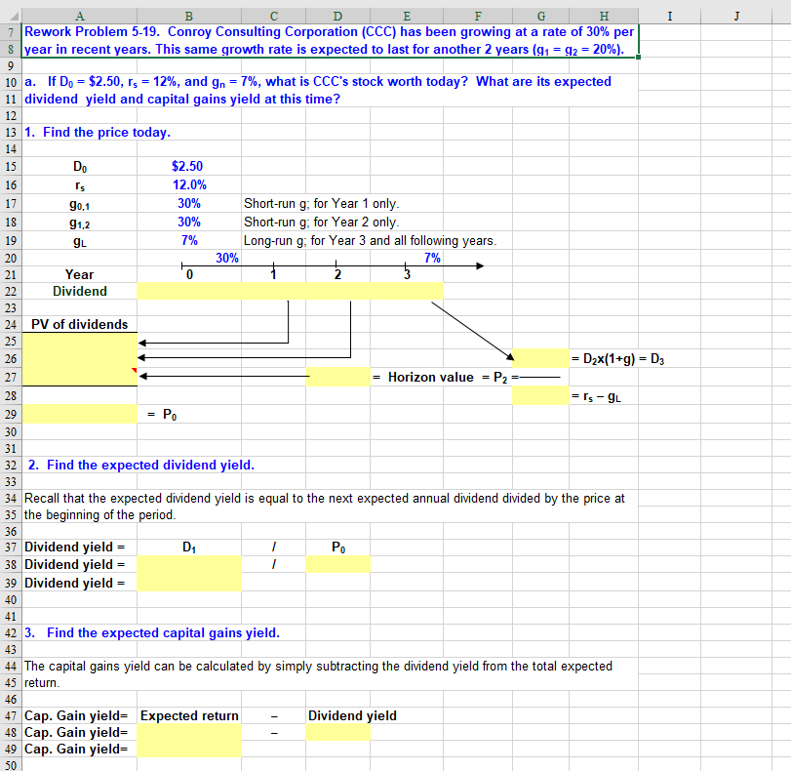This screenshot has width=791, height=771.
Task: Select column B header
Action: click(x=188, y=17)
